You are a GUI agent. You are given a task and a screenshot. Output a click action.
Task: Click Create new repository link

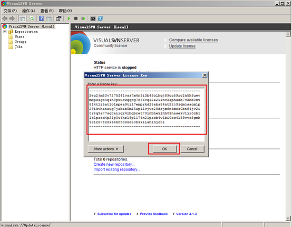tap(114, 164)
